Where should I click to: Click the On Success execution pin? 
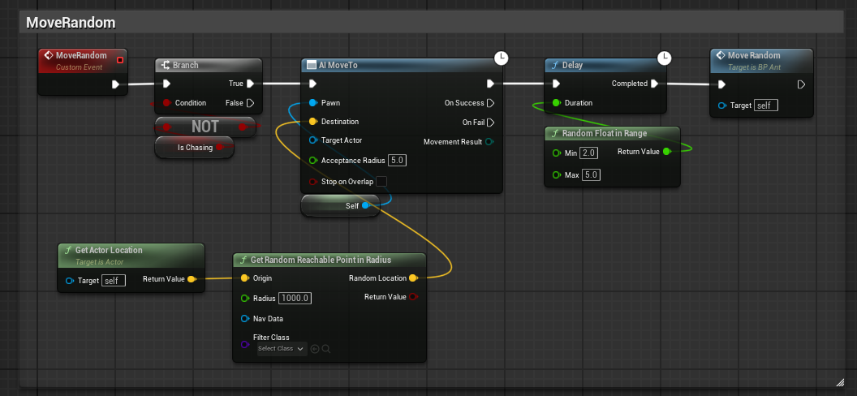490,103
